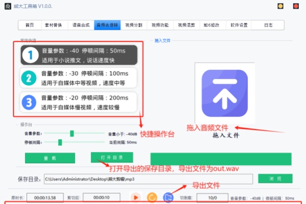Click the orange circular refresh icon
This screenshot has width=306, height=204.
tap(151, 197)
